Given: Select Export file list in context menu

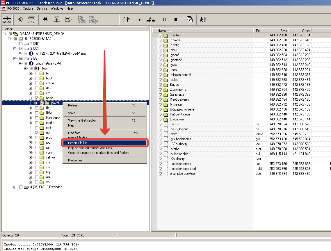Looking at the screenshot, I should 77,143.
